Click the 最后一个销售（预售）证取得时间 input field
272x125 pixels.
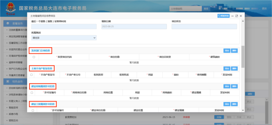(64, 27)
